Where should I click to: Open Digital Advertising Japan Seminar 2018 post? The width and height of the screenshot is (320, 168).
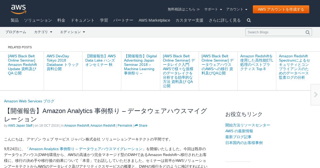point(140,65)
